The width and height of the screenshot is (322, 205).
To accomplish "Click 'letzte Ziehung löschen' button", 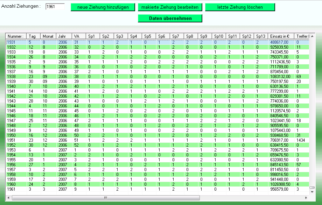I will pos(240,7).
